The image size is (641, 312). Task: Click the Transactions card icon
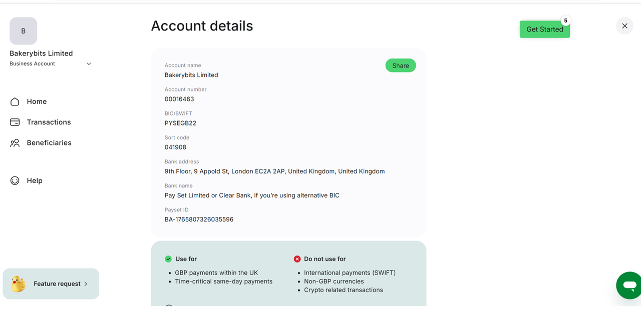(15, 122)
